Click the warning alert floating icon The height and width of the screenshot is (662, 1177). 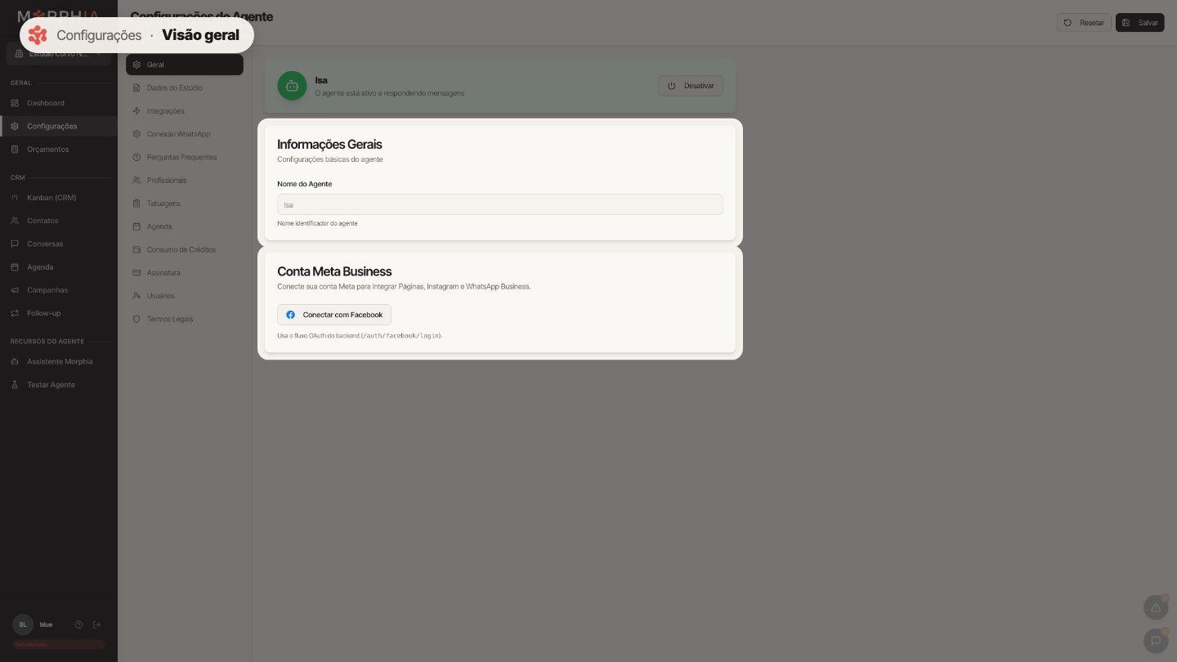pos(1156,608)
